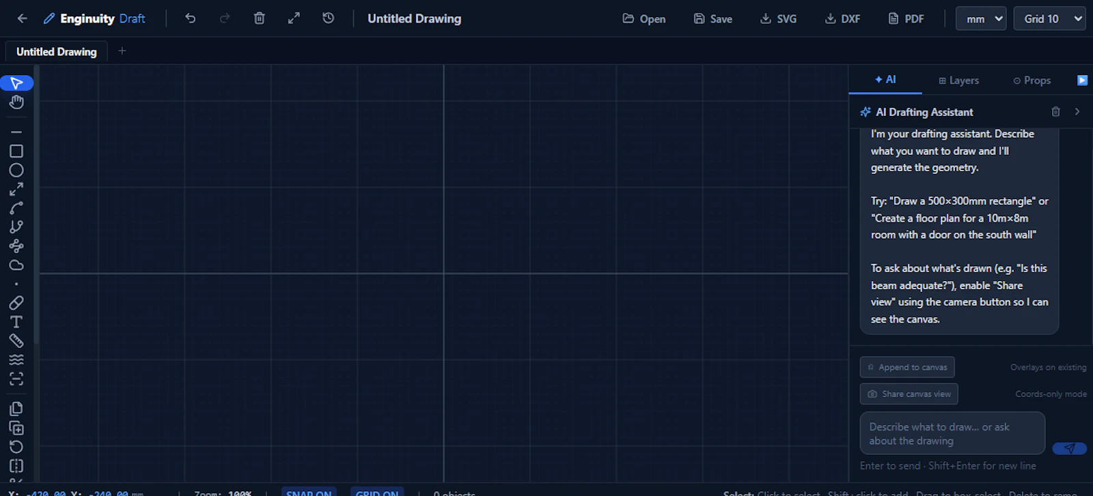Click the Untitled Drawing title in the toolbar
Image resolution: width=1093 pixels, height=496 pixels.
click(x=415, y=18)
